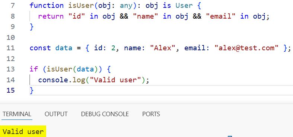Click the 'log' method on line 14

point(79,80)
